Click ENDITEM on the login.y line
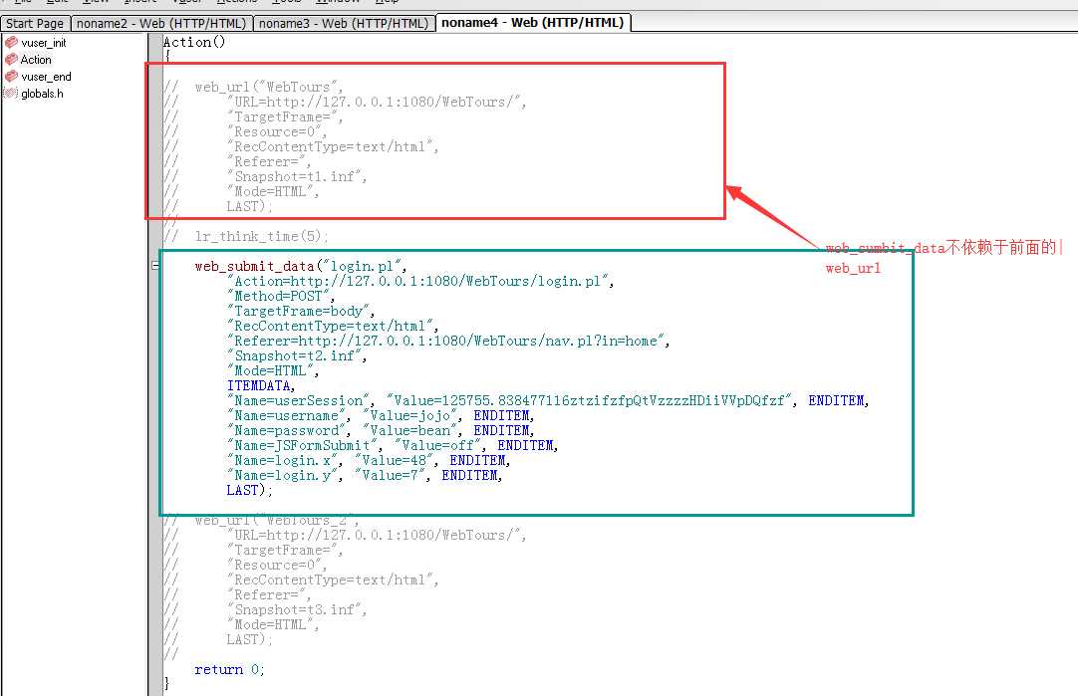Screen dimensions: 1078x696 (x=471, y=476)
